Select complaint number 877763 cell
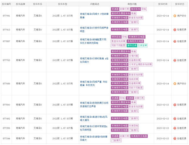The width and height of the screenshot is (189, 145). click(x=6, y=60)
